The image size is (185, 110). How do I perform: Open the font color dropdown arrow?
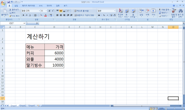(48, 15)
